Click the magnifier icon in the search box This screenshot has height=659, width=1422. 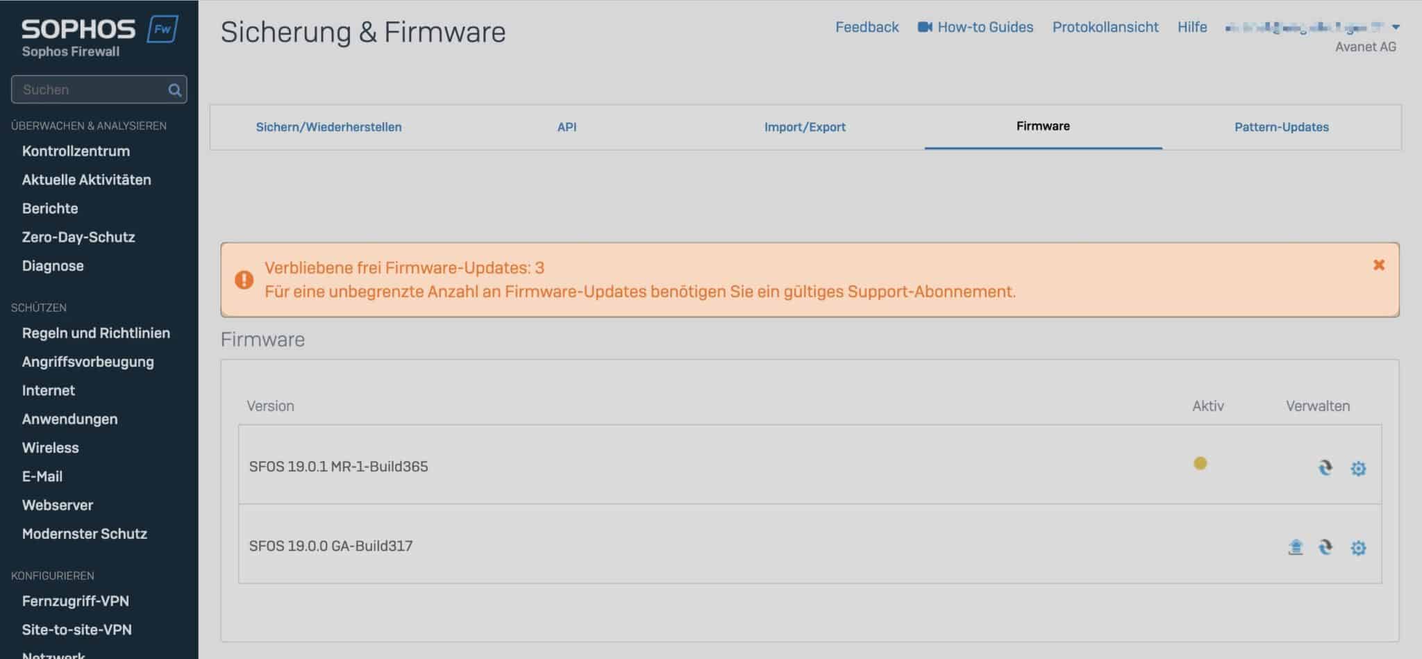pyautogui.click(x=173, y=89)
